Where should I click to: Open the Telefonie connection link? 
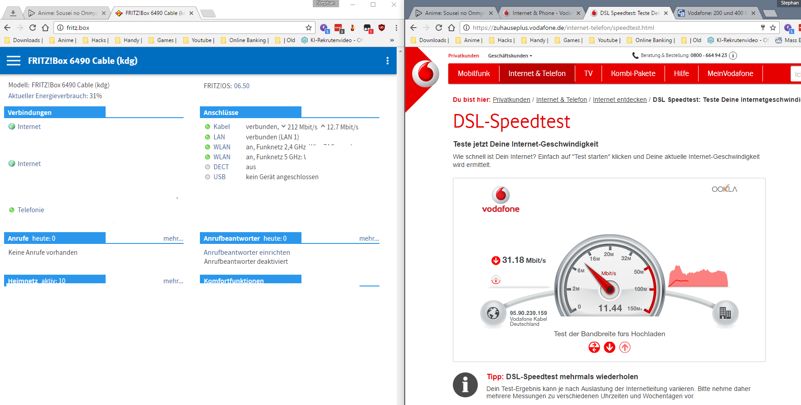31,210
